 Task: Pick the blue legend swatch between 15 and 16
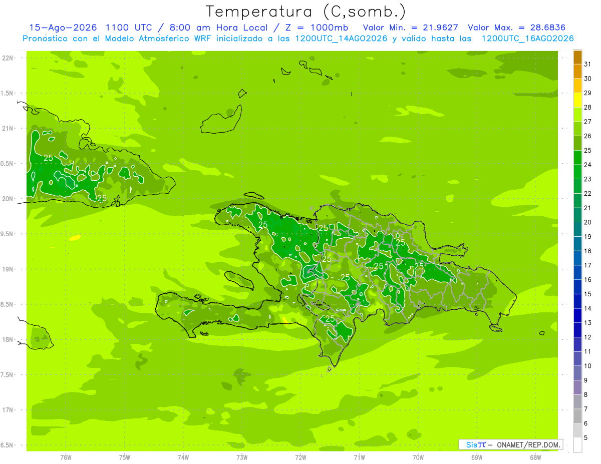tap(577, 287)
